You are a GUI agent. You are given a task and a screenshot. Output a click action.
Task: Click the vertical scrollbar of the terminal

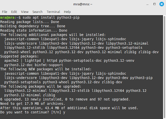(x=164, y=67)
